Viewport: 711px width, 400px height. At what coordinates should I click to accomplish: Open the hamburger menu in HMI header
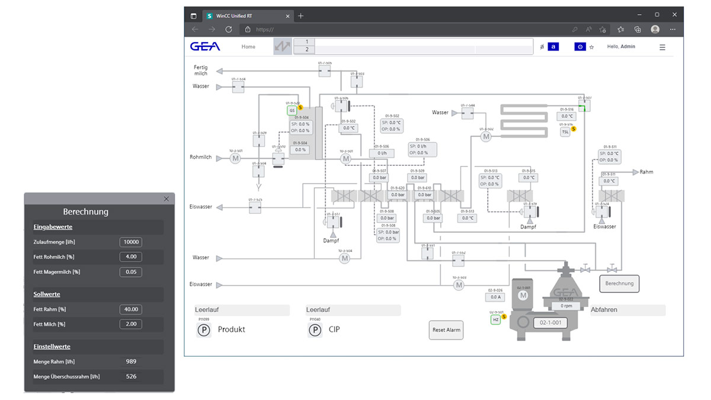point(662,47)
